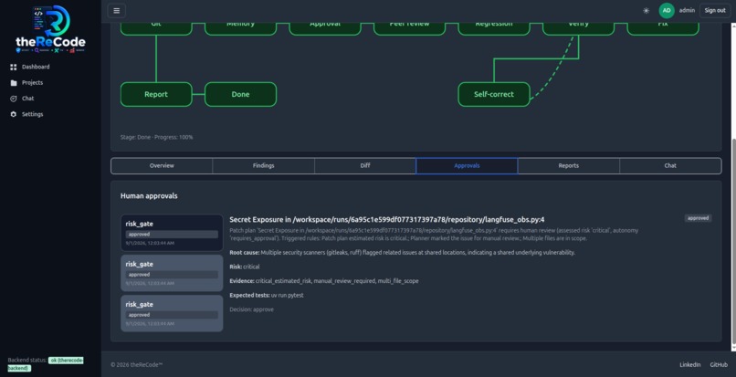Click 'Expected tests: uv run pytest'
736x377 pixels.
tap(266, 296)
